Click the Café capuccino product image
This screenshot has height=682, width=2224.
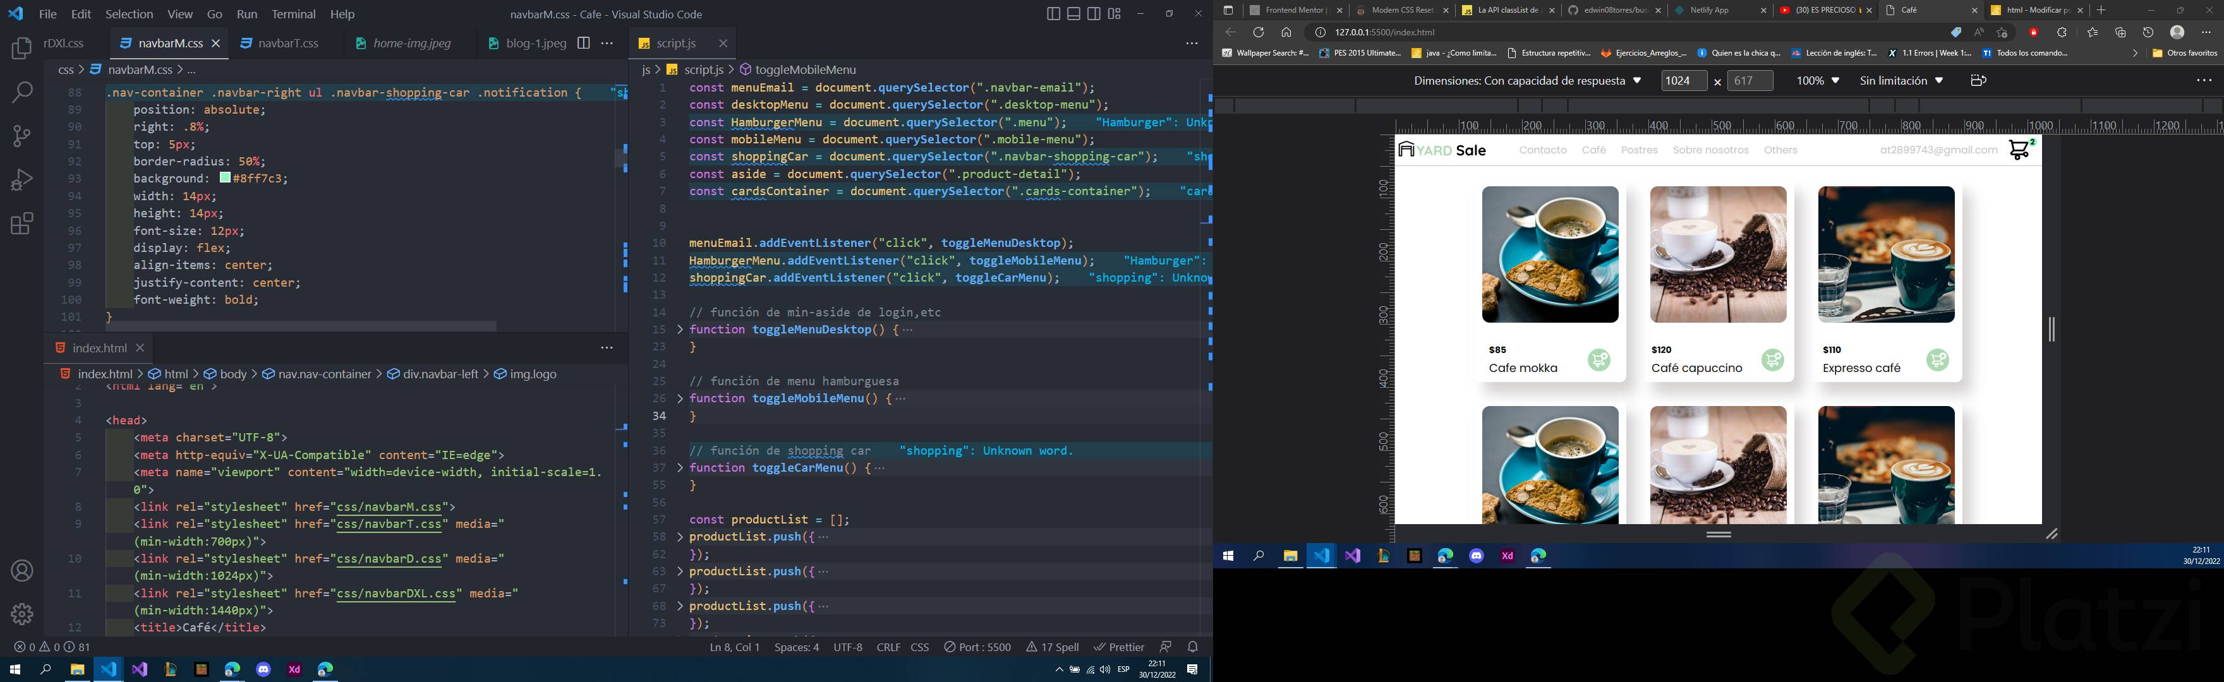tap(1718, 254)
